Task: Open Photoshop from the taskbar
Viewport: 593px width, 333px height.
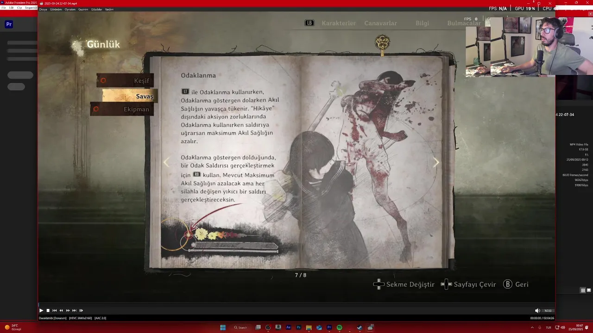Action: 298,327
